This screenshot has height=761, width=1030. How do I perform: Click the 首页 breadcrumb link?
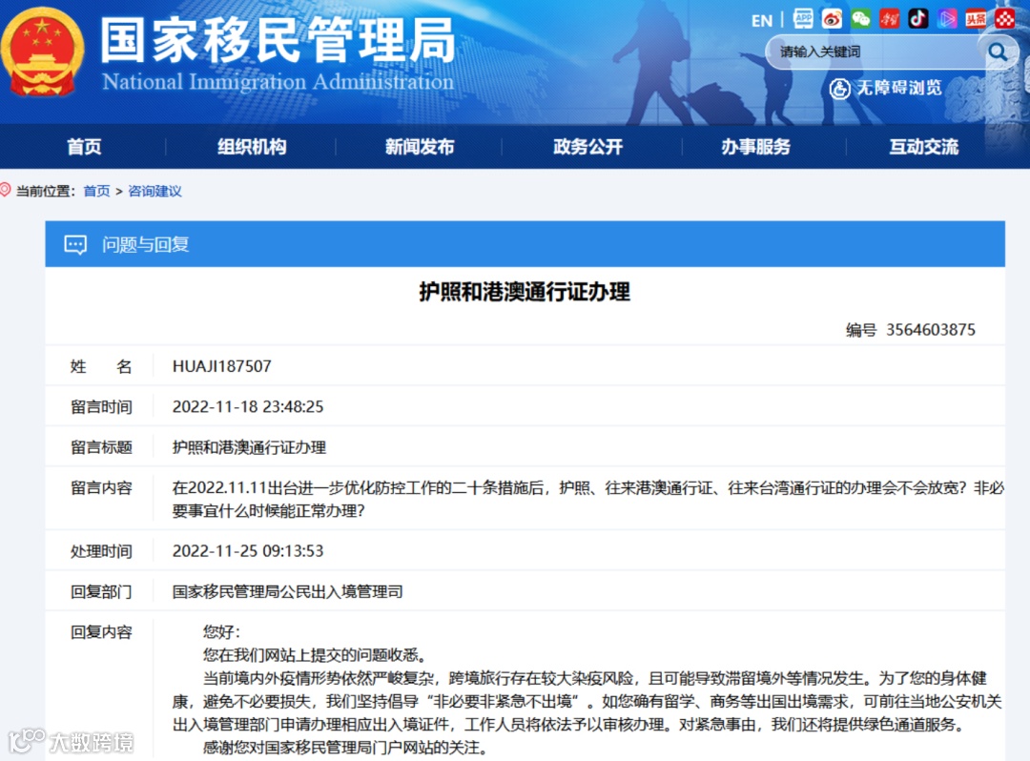(x=96, y=191)
